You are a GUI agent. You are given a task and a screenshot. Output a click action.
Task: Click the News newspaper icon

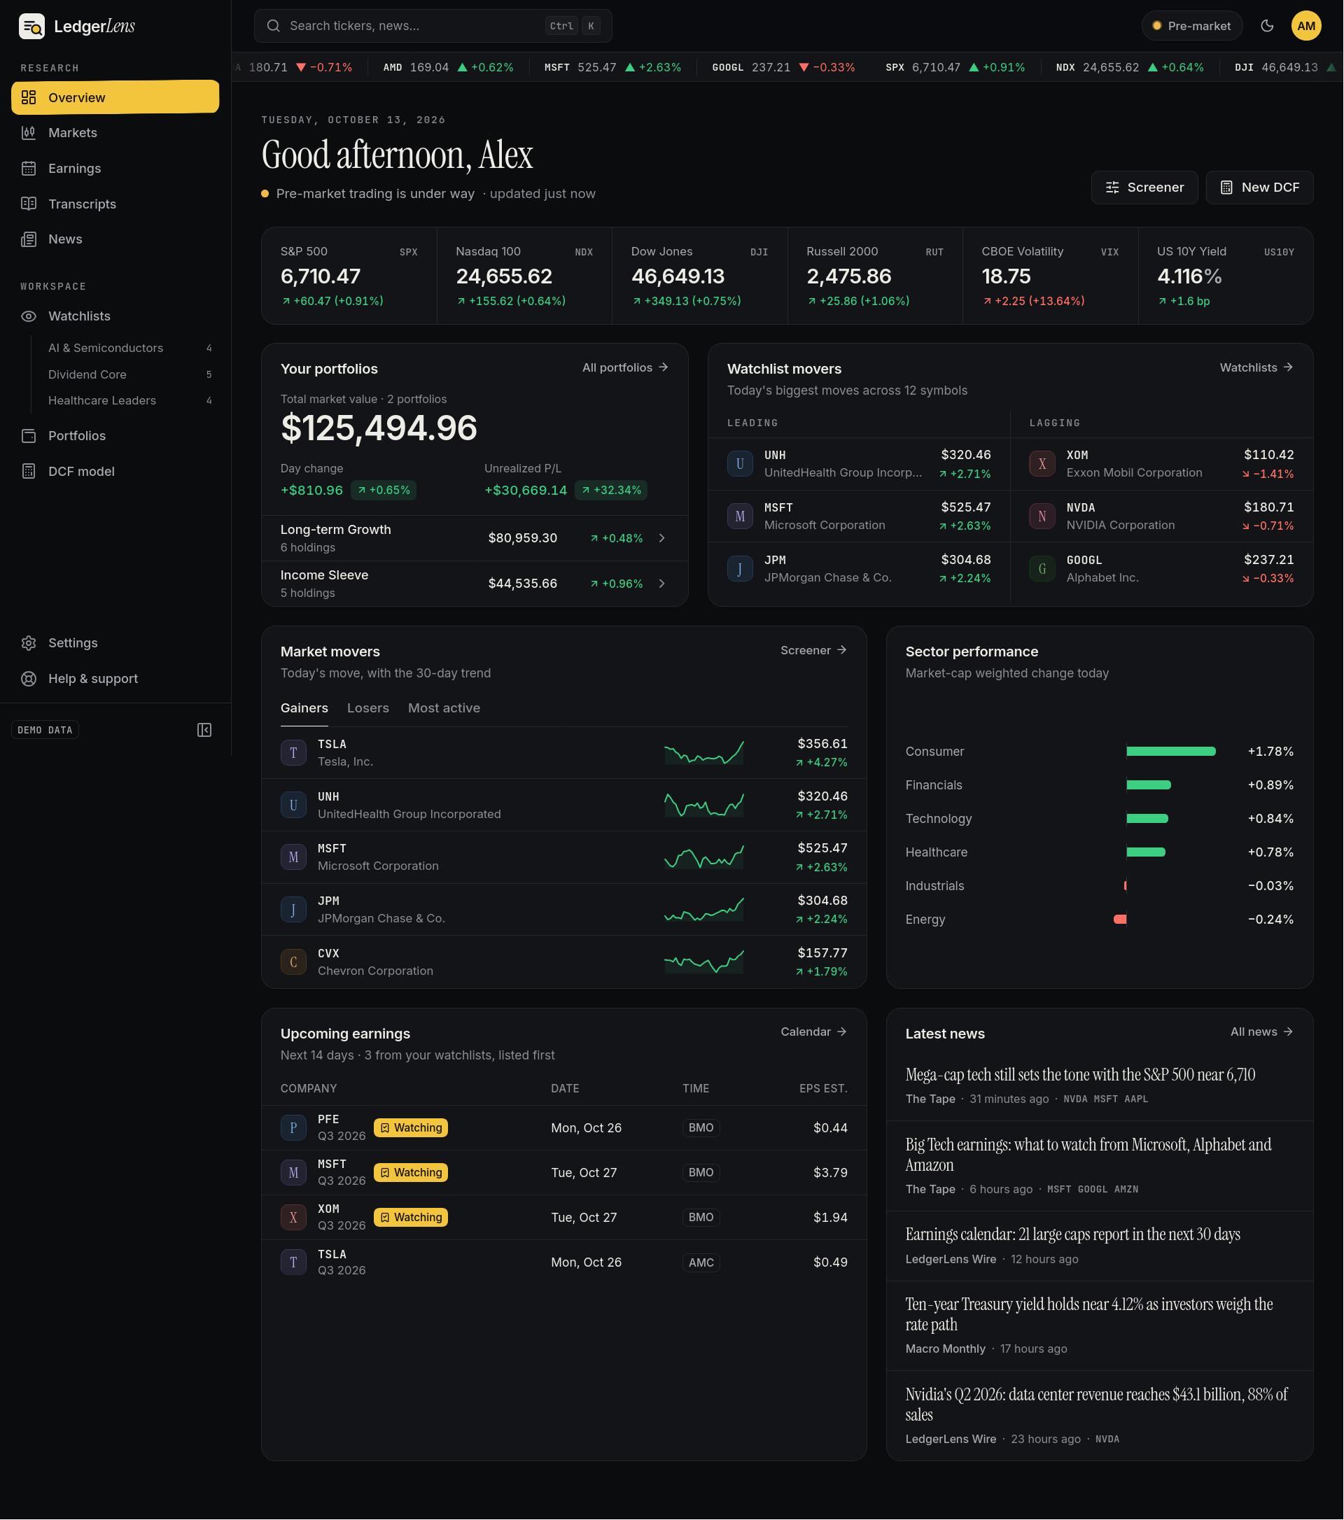[x=29, y=239]
